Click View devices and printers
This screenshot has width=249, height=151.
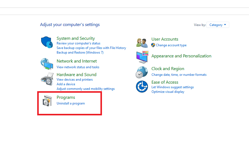[x=75, y=79]
